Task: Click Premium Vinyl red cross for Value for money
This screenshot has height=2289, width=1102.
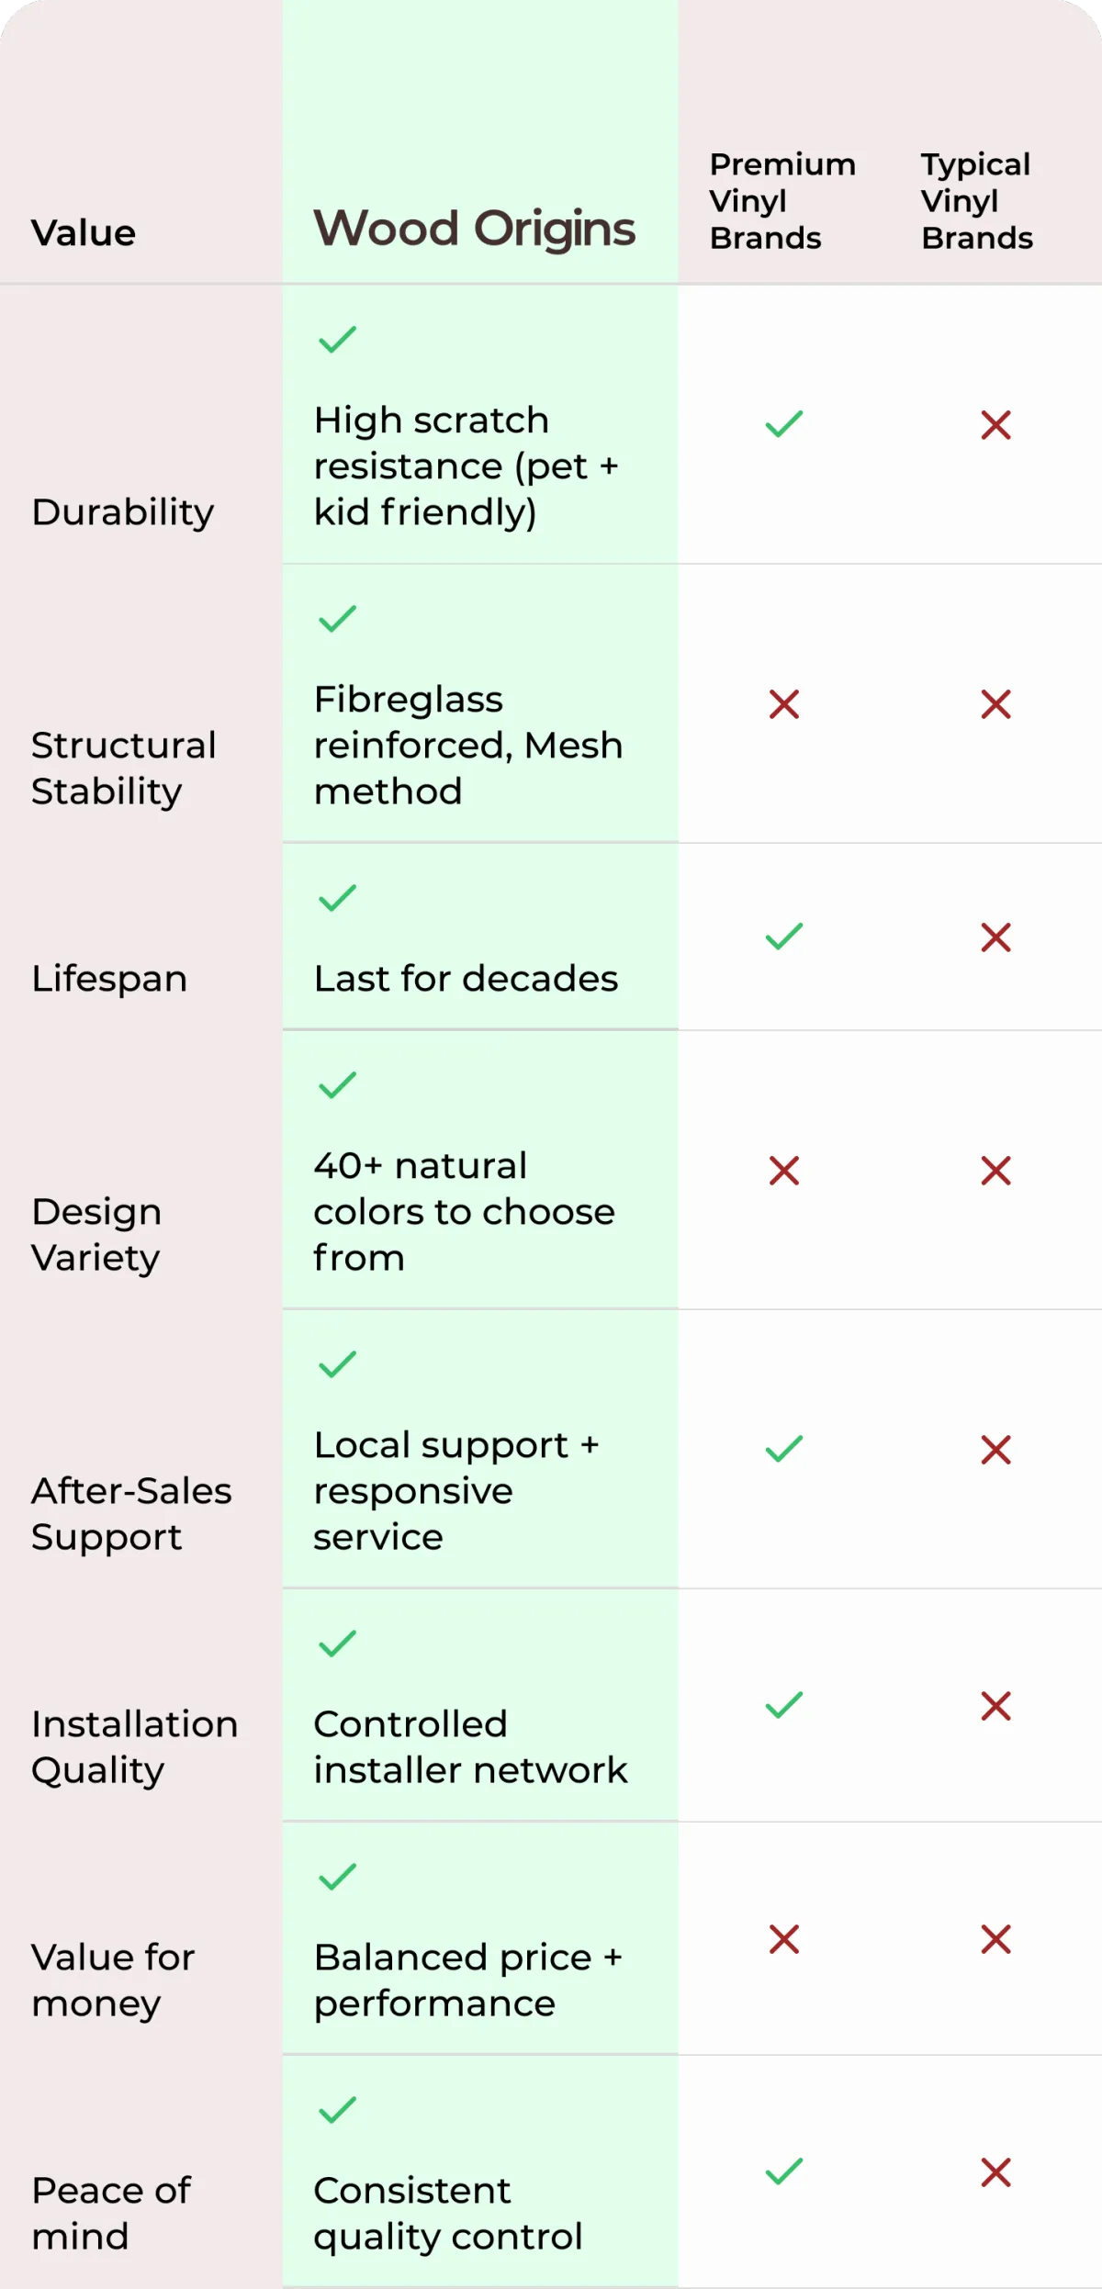Action: coord(784,1939)
